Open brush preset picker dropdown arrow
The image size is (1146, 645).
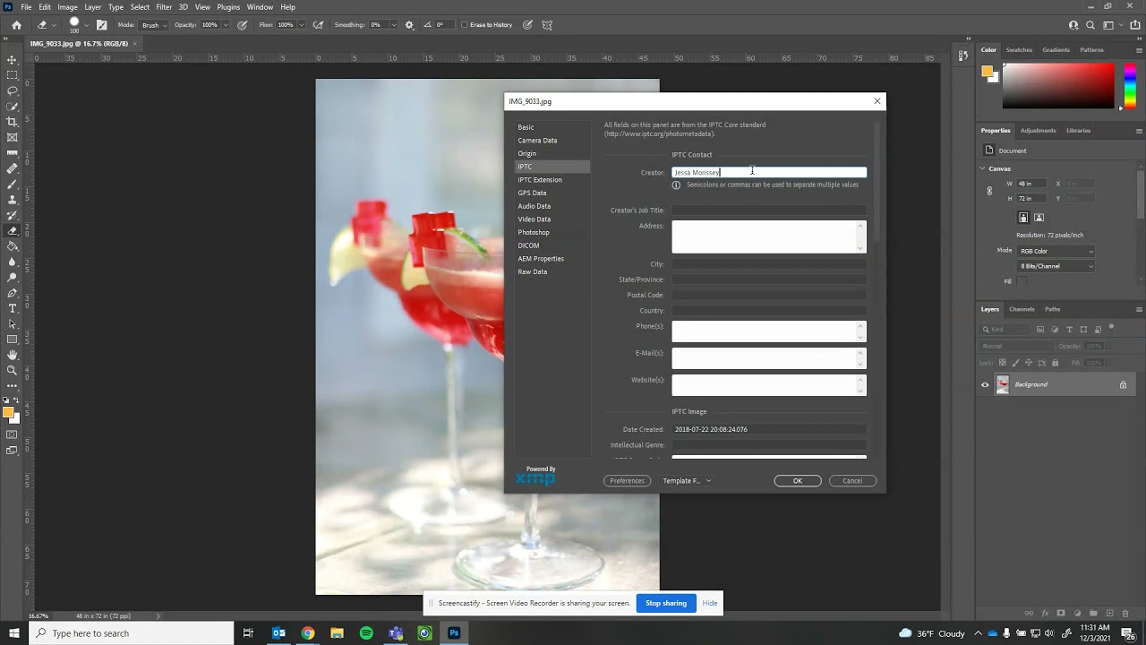coord(88,25)
